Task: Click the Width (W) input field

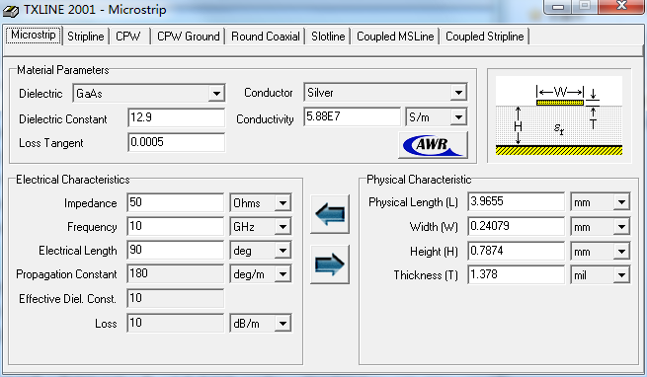Action: (x=516, y=226)
